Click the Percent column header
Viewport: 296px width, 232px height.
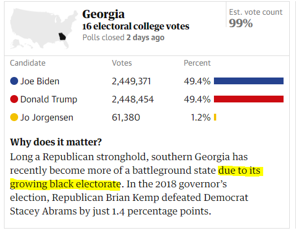pos(197,63)
